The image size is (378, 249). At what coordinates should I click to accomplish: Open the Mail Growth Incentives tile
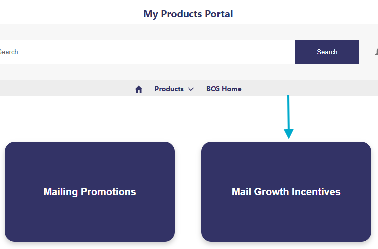[286, 192]
